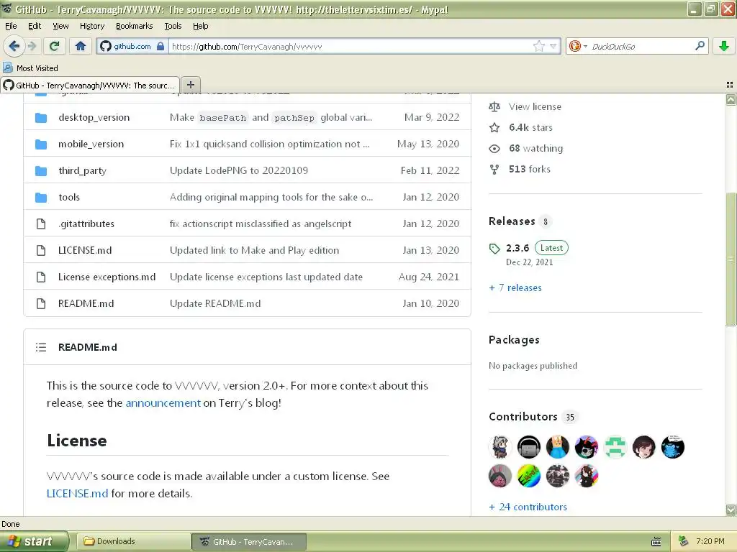Open the .gitattributes file
Viewport: 737px width, 552px height.
[86, 224]
